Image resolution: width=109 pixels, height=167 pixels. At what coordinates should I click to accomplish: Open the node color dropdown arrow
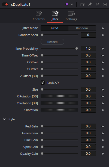click(x=72, y=4)
